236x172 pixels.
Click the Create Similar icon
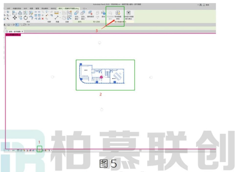69,18
